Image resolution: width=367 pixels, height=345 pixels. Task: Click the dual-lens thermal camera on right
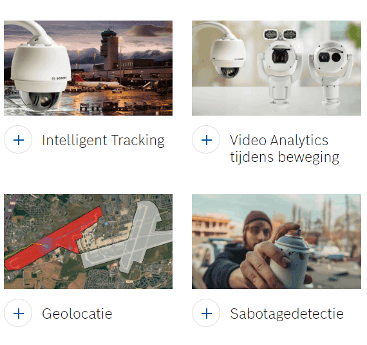click(x=330, y=74)
